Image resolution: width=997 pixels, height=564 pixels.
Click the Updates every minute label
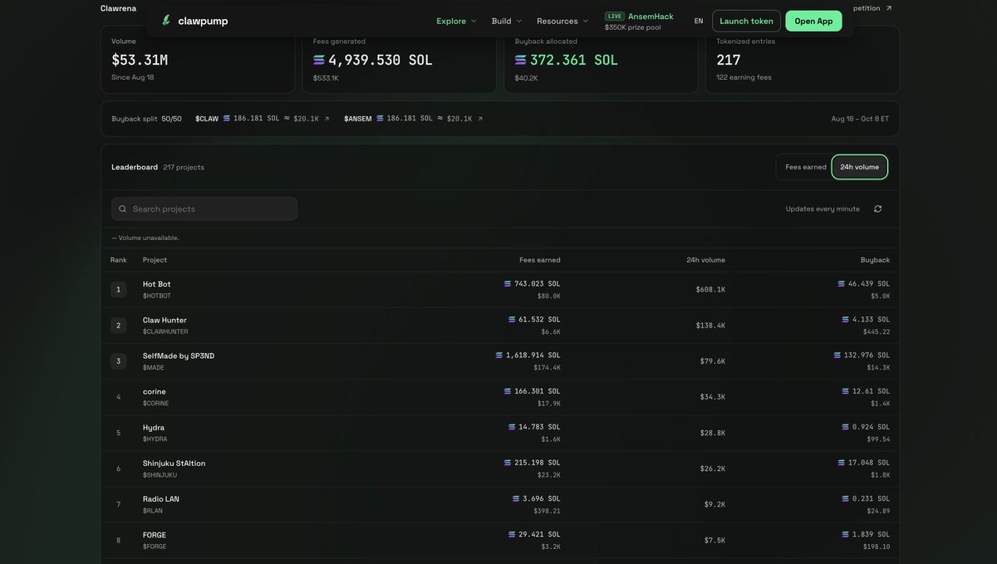click(823, 209)
